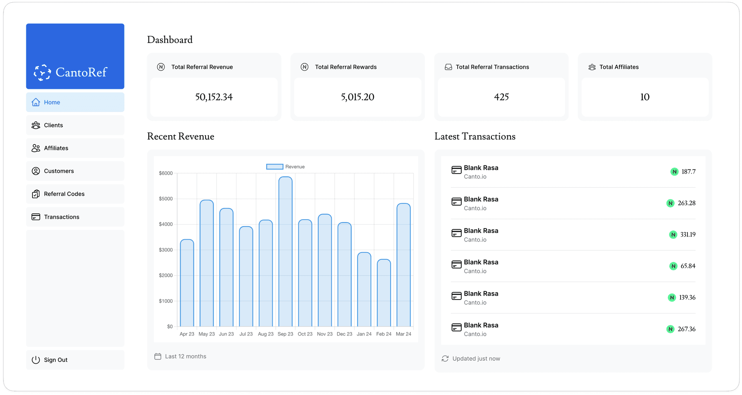The image size is (742, 395).
Task: Click the calendar icon beside Last 12 months
Action: (x=158, y=356)
